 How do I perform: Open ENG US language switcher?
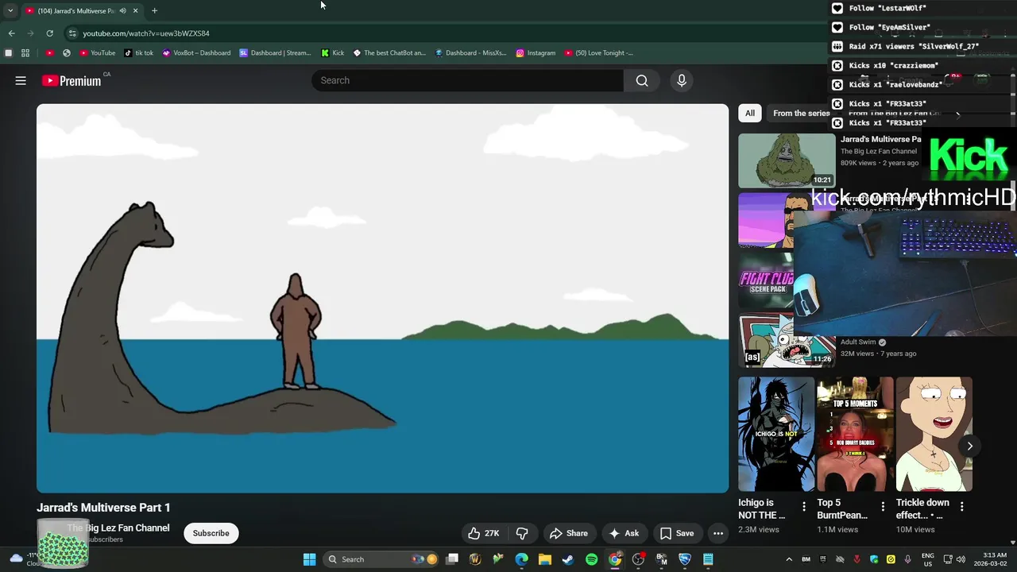[928, 559]
